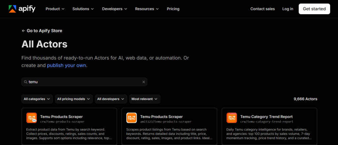Open Temu Category Trend Report icon
This screenshot has width=338, height=145.
pyautogui.click(x=232, y=118)
